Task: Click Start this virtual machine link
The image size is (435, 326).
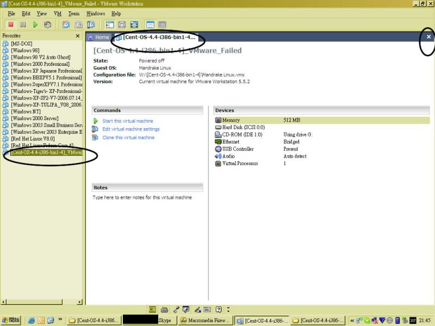Action: 128,121
